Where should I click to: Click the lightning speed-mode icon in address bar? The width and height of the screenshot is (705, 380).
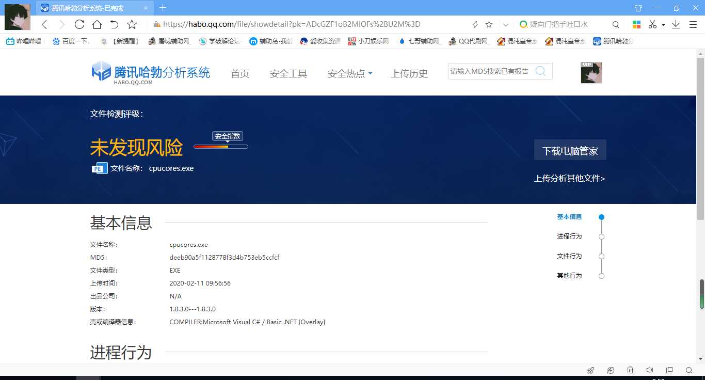475,24
